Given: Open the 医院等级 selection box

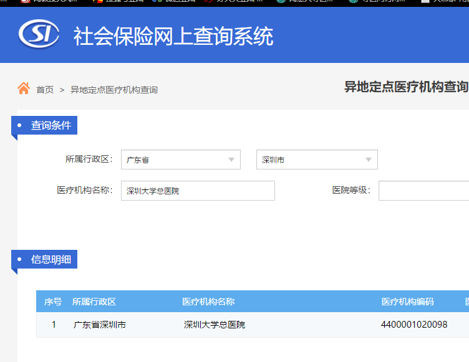Looking at the screenshot, I should (x=424, y=191).
